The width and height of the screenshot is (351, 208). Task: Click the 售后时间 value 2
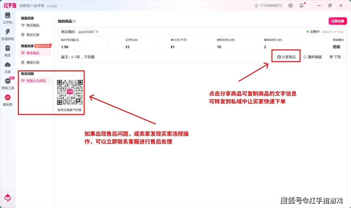[265, 47]
